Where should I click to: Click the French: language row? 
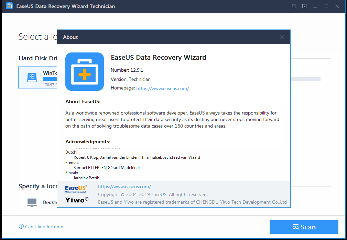coord(72,163)
